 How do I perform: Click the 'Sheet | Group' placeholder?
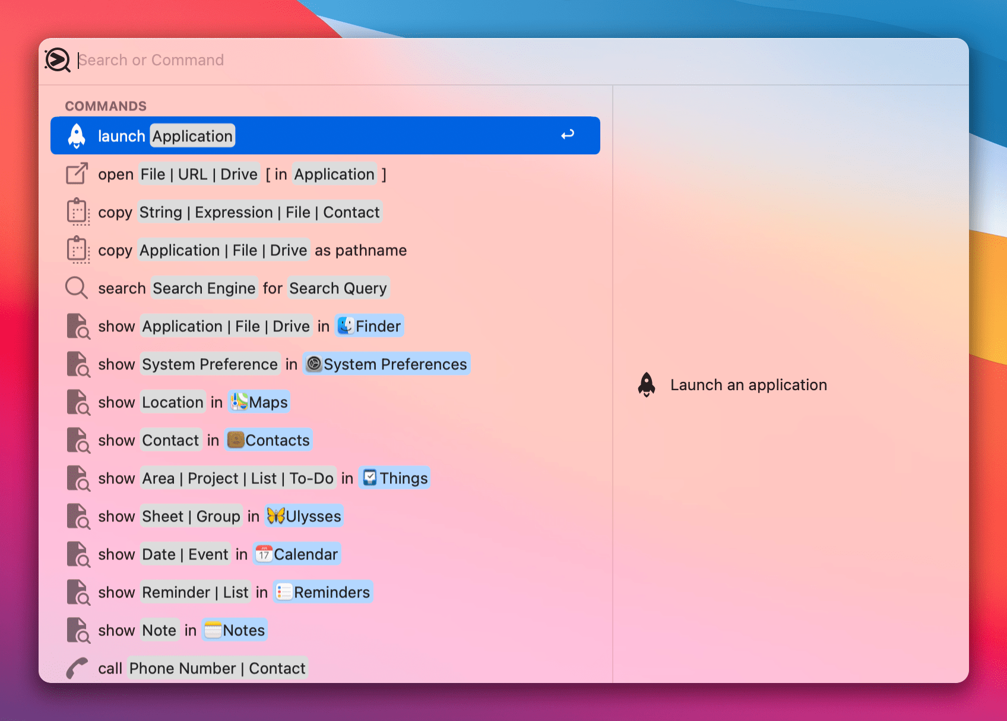191,516
